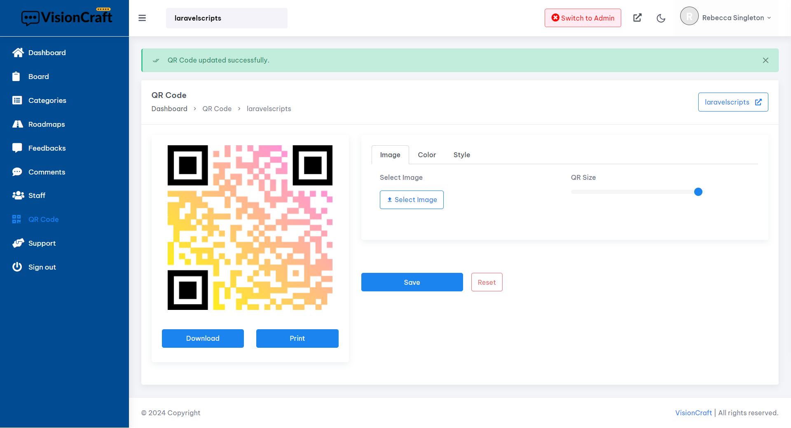Switch to the Style tab
791x428 pixels.
tap(461, 155)
